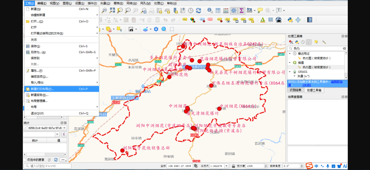Click the Processing Toolbox history clock icon
The width and height of the screenshot is (370, 170).
tap(303, 42)
